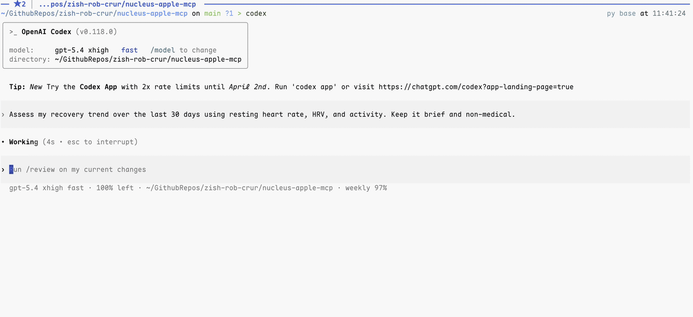Image resolution: width=693 pixels, height=317 pixels.
Task: Click the repository path in the shell prompt
Action: [x=94, y=13]
